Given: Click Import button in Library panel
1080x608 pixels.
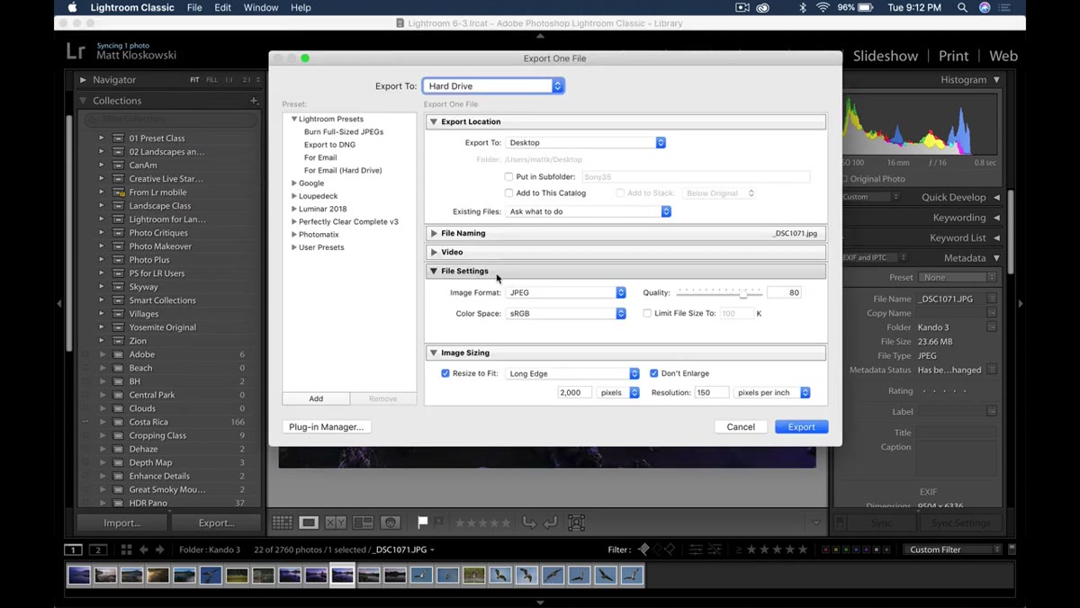Looking at the screenshot, I should 121,523.
